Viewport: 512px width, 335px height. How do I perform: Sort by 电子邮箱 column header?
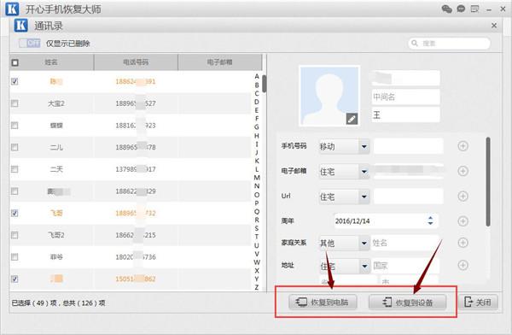[x=220, y=62]
